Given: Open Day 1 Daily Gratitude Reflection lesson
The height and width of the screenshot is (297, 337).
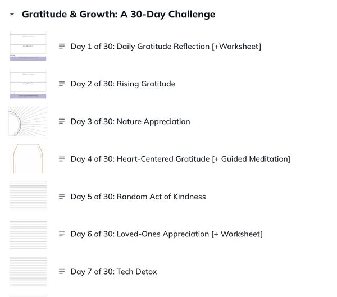Looking at the screenshot, I should (166, 47).
